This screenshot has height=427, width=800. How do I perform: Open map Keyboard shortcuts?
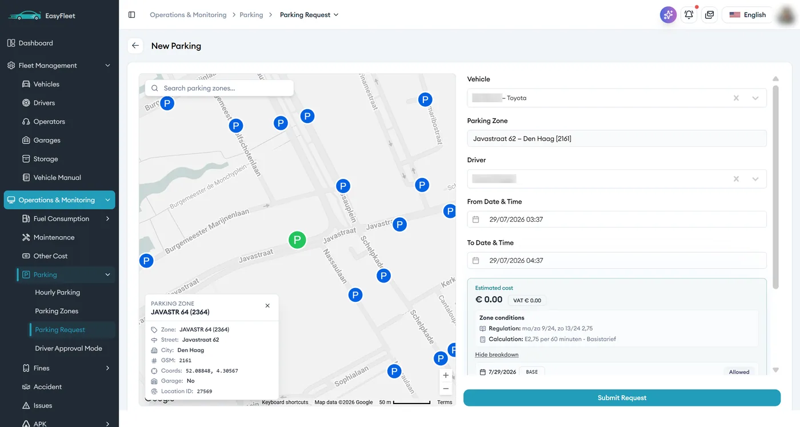285,402
